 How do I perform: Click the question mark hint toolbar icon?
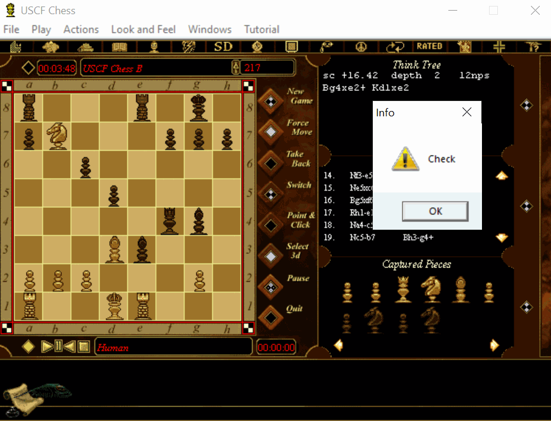tap(533, 47)
